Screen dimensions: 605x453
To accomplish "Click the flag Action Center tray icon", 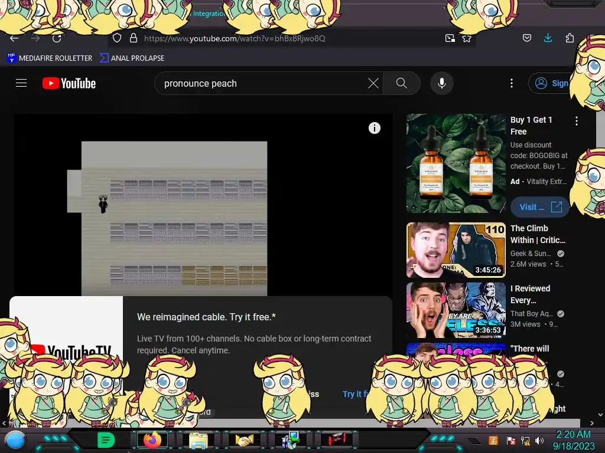I will coord(510,441).
